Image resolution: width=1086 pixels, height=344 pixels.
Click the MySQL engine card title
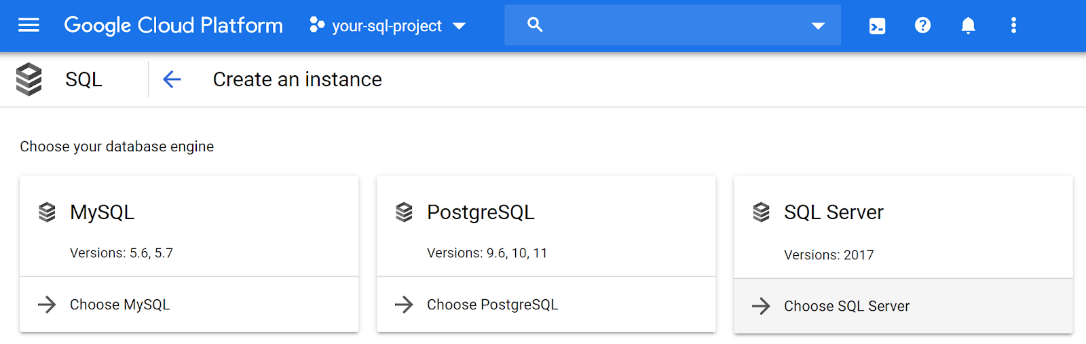pyautogui.click(x=102, y=212)
